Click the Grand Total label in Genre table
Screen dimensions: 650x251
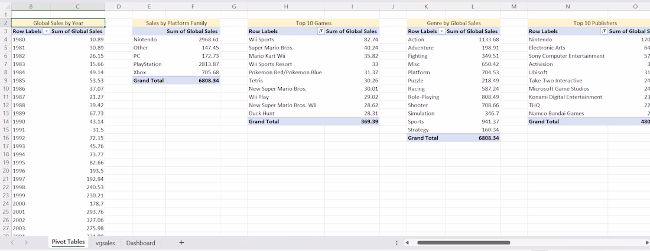point(426,138)
